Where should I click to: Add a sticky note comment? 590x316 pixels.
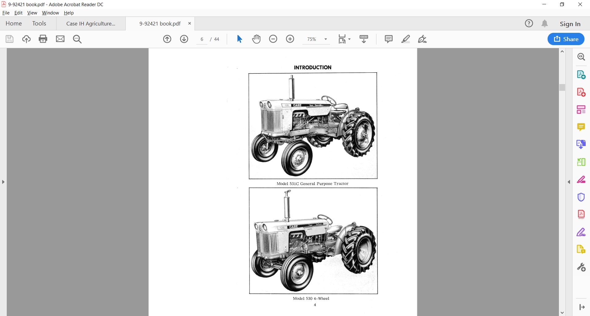389,39
